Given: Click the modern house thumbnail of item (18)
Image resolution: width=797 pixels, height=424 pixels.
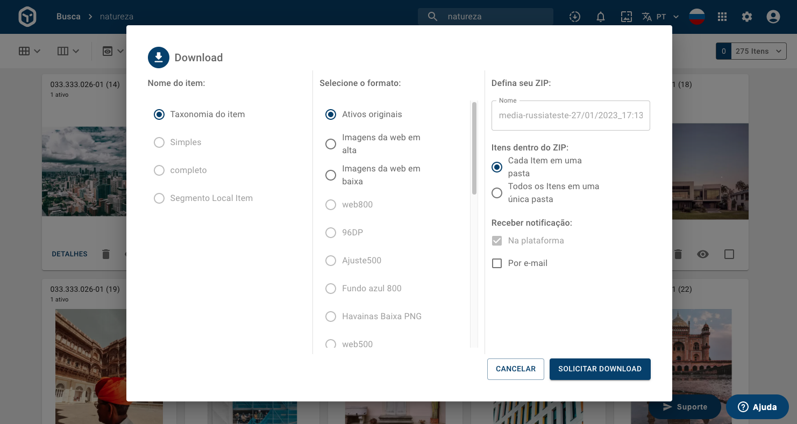Looking at the screenshot, I should [710, 171].
